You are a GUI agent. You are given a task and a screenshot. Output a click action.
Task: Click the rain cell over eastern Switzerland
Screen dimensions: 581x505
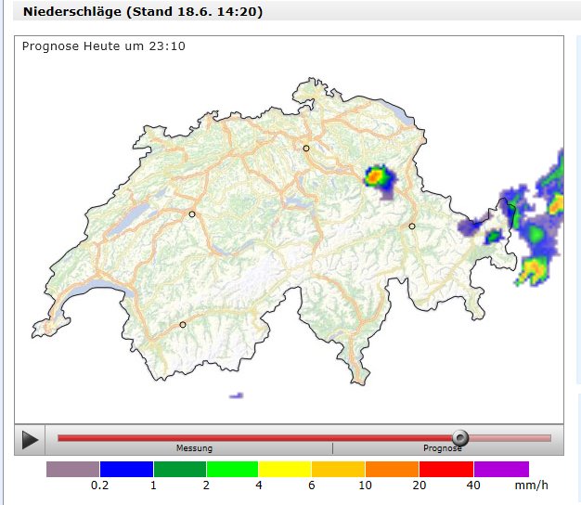click(x=378, y=177)
